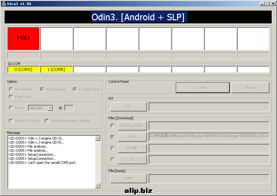This screenshot has height=196, width=277.
Task: Toggle the Auto Reboot checkbox
Action: click(42, 90)
